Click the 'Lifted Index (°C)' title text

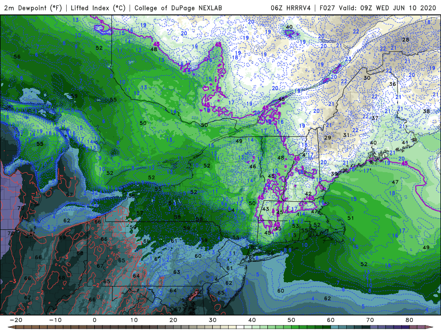pos(98,8)
